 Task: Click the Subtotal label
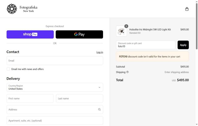coord(120,66)
